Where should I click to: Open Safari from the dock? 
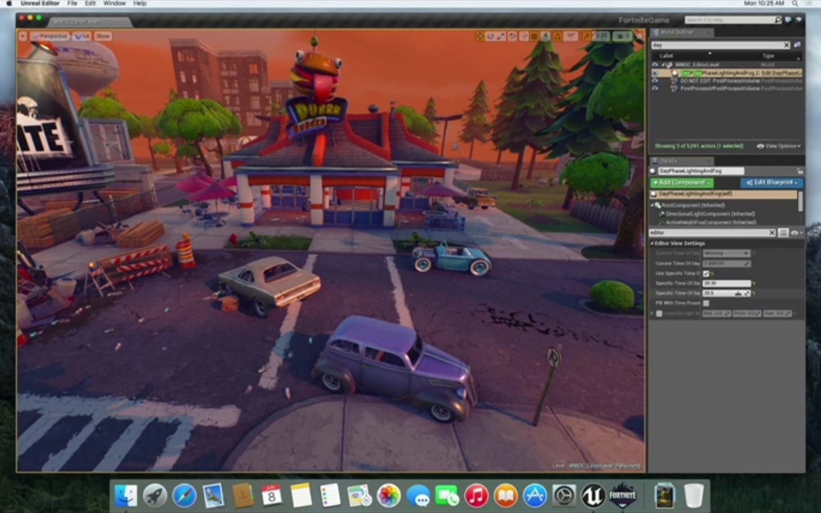(x=184, y=496)
